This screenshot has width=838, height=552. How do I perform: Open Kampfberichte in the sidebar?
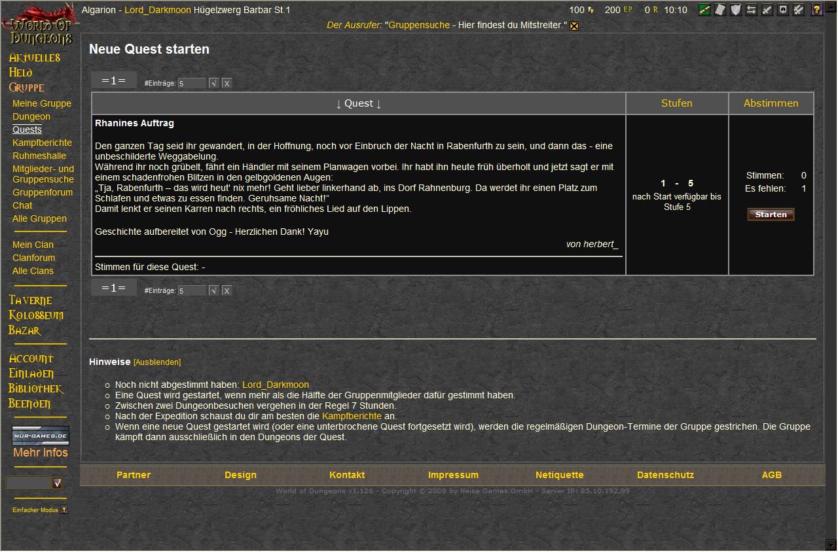(42, 143)
